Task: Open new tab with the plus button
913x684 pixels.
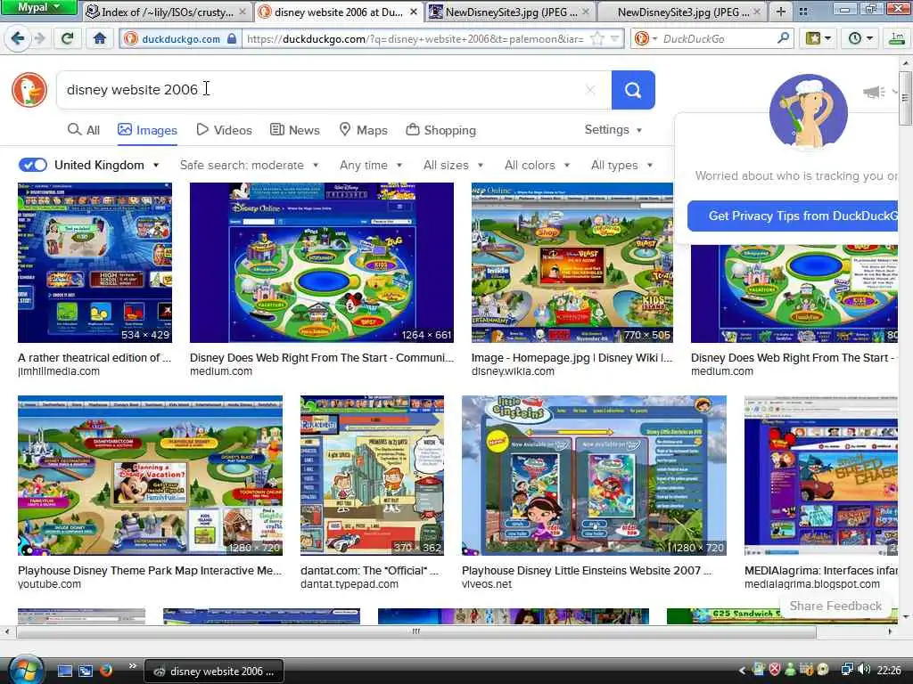Action: [781, 11]
